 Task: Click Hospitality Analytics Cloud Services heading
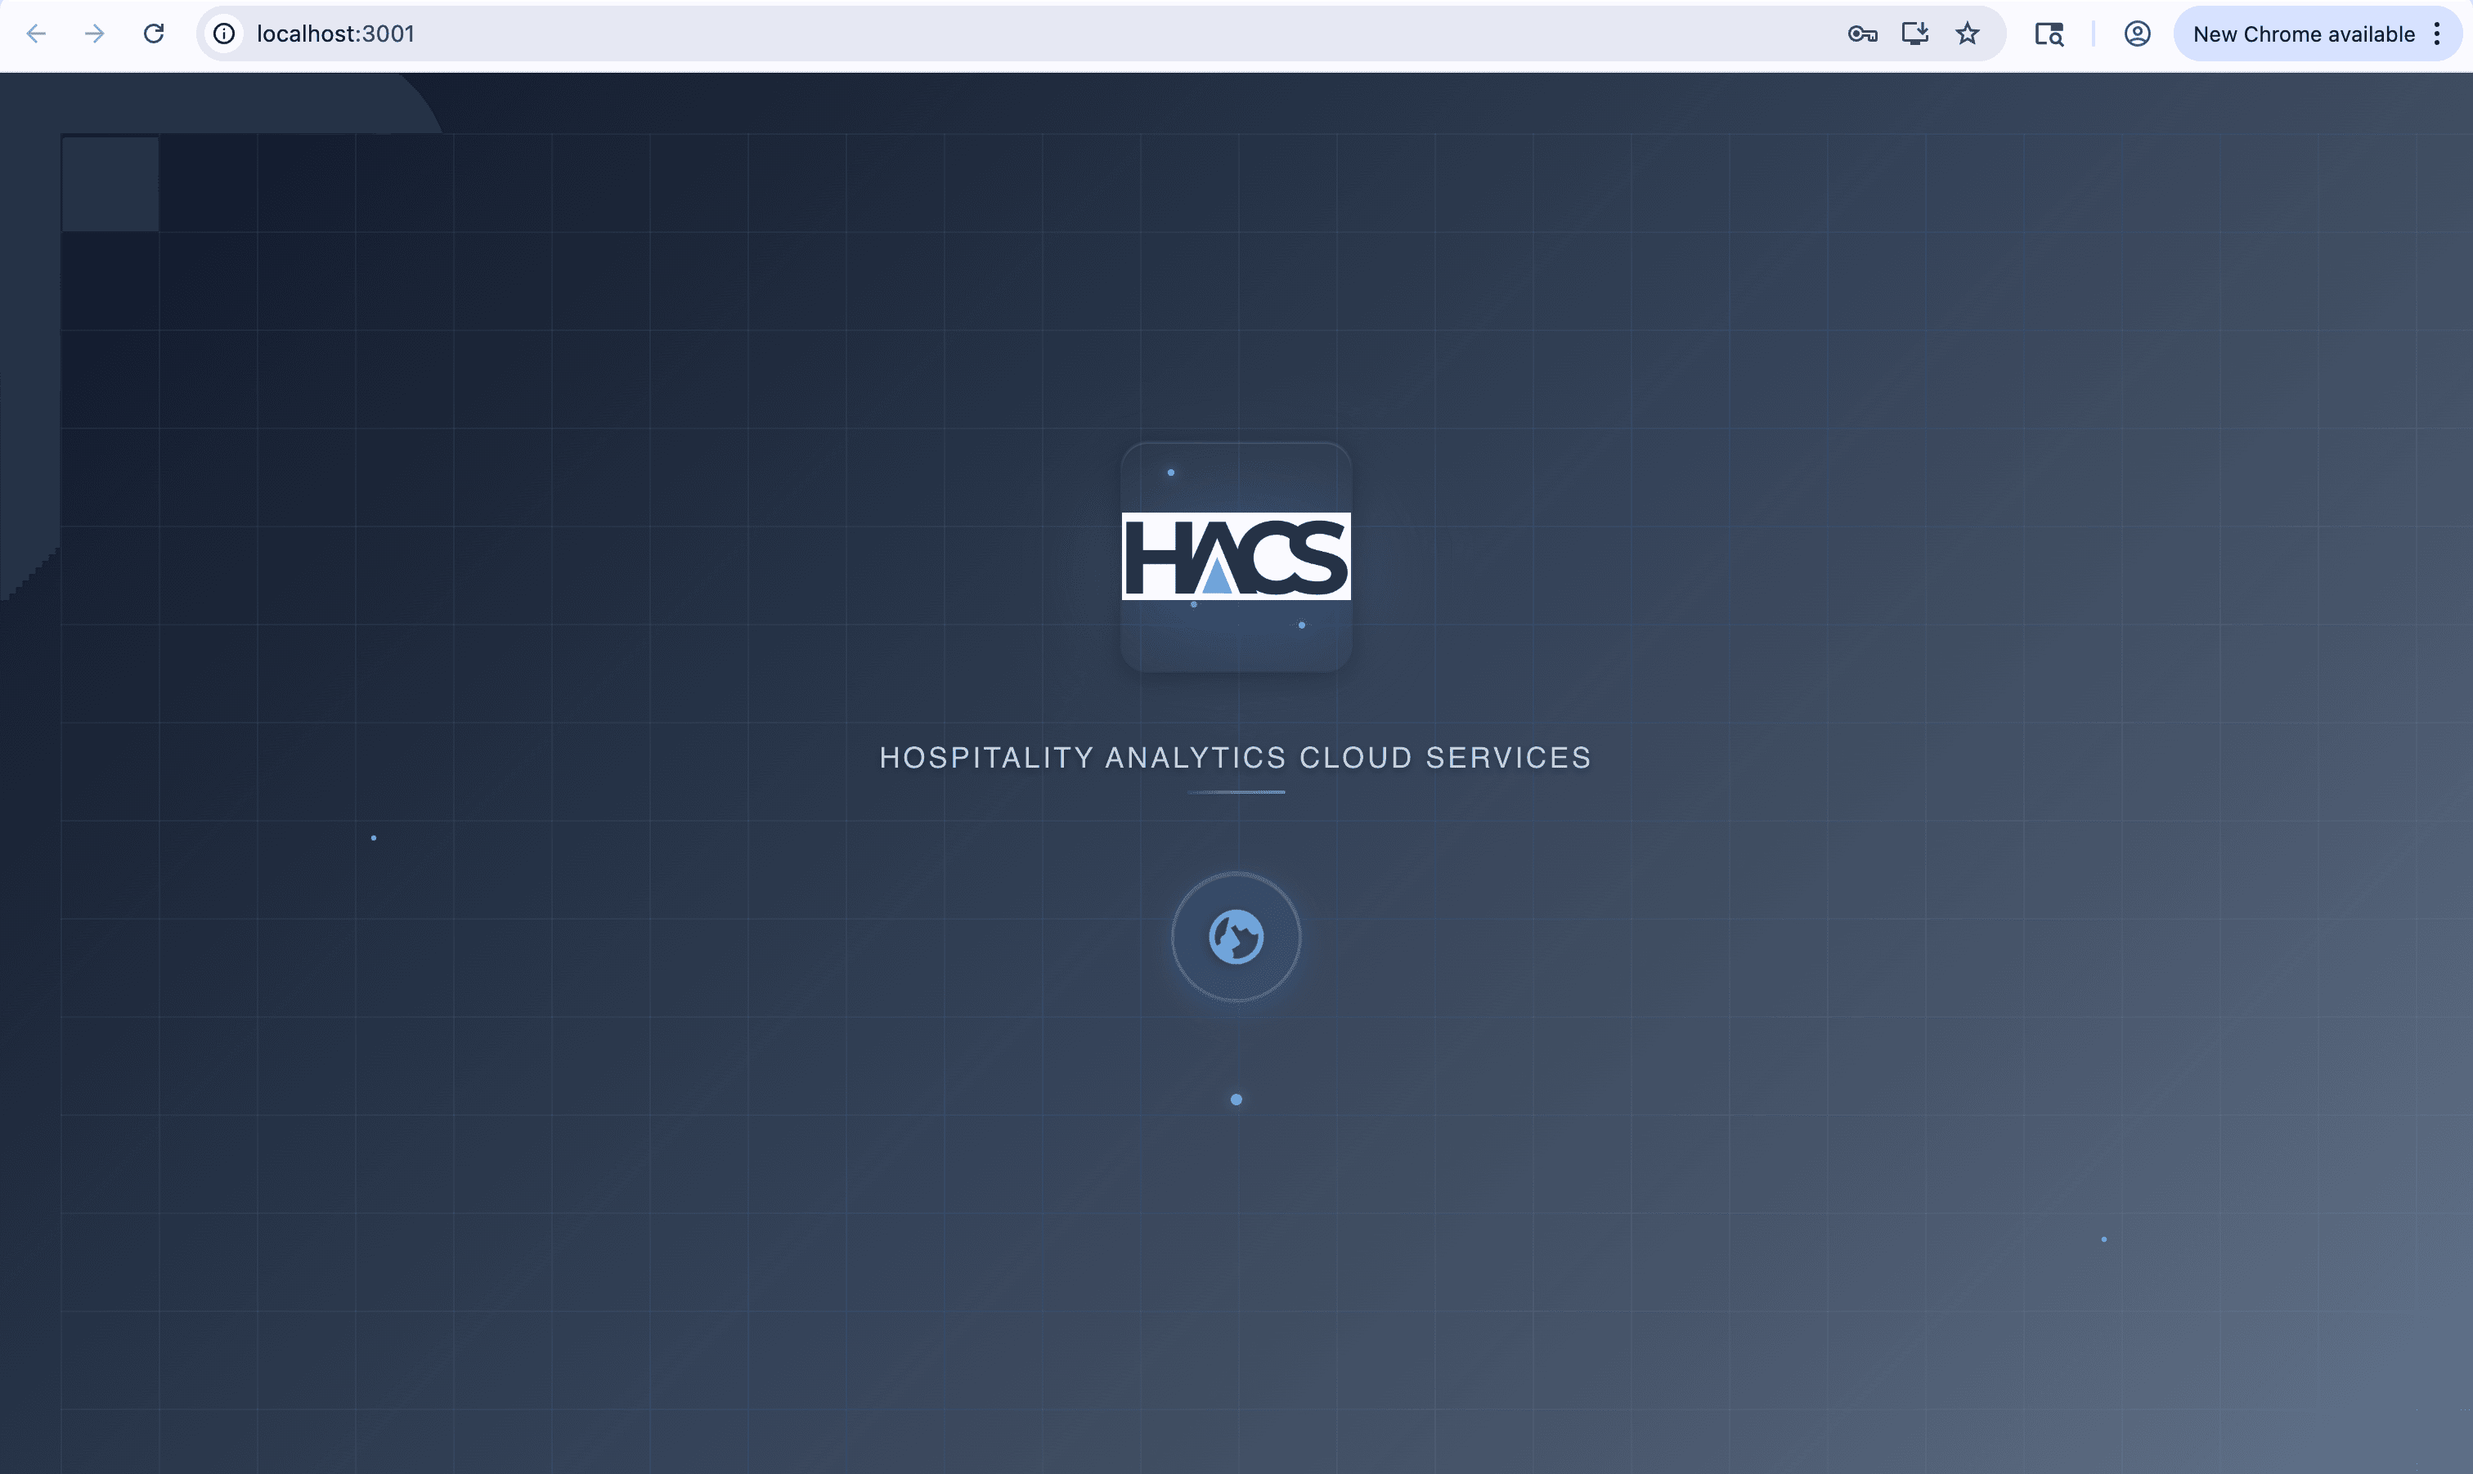click(x=1235, y=758)
